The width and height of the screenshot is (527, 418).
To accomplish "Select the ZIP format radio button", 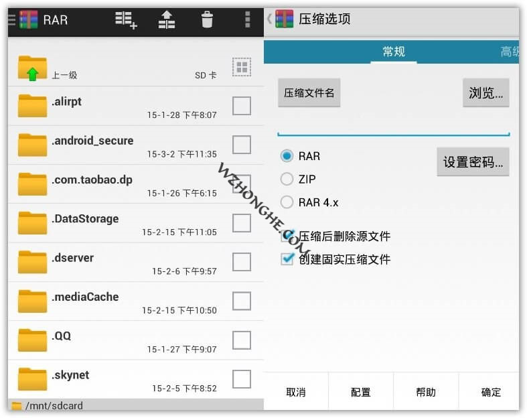I will tap(287, 179).
